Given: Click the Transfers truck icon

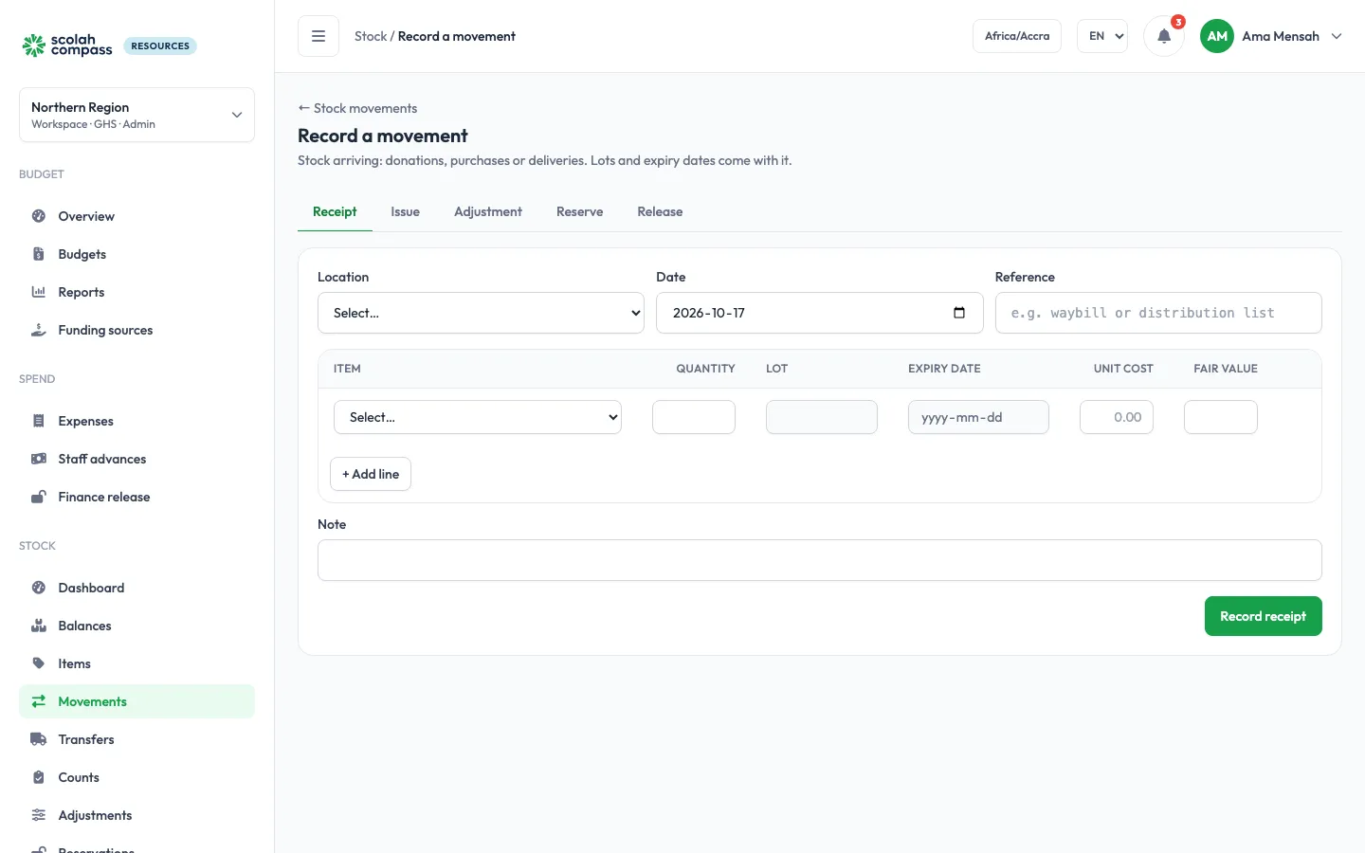Looking at the screenshot, I should coord(39,739).
